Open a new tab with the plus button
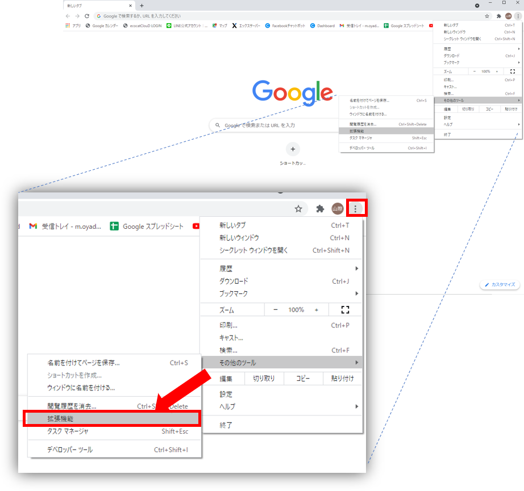 (x=142, y=6)
